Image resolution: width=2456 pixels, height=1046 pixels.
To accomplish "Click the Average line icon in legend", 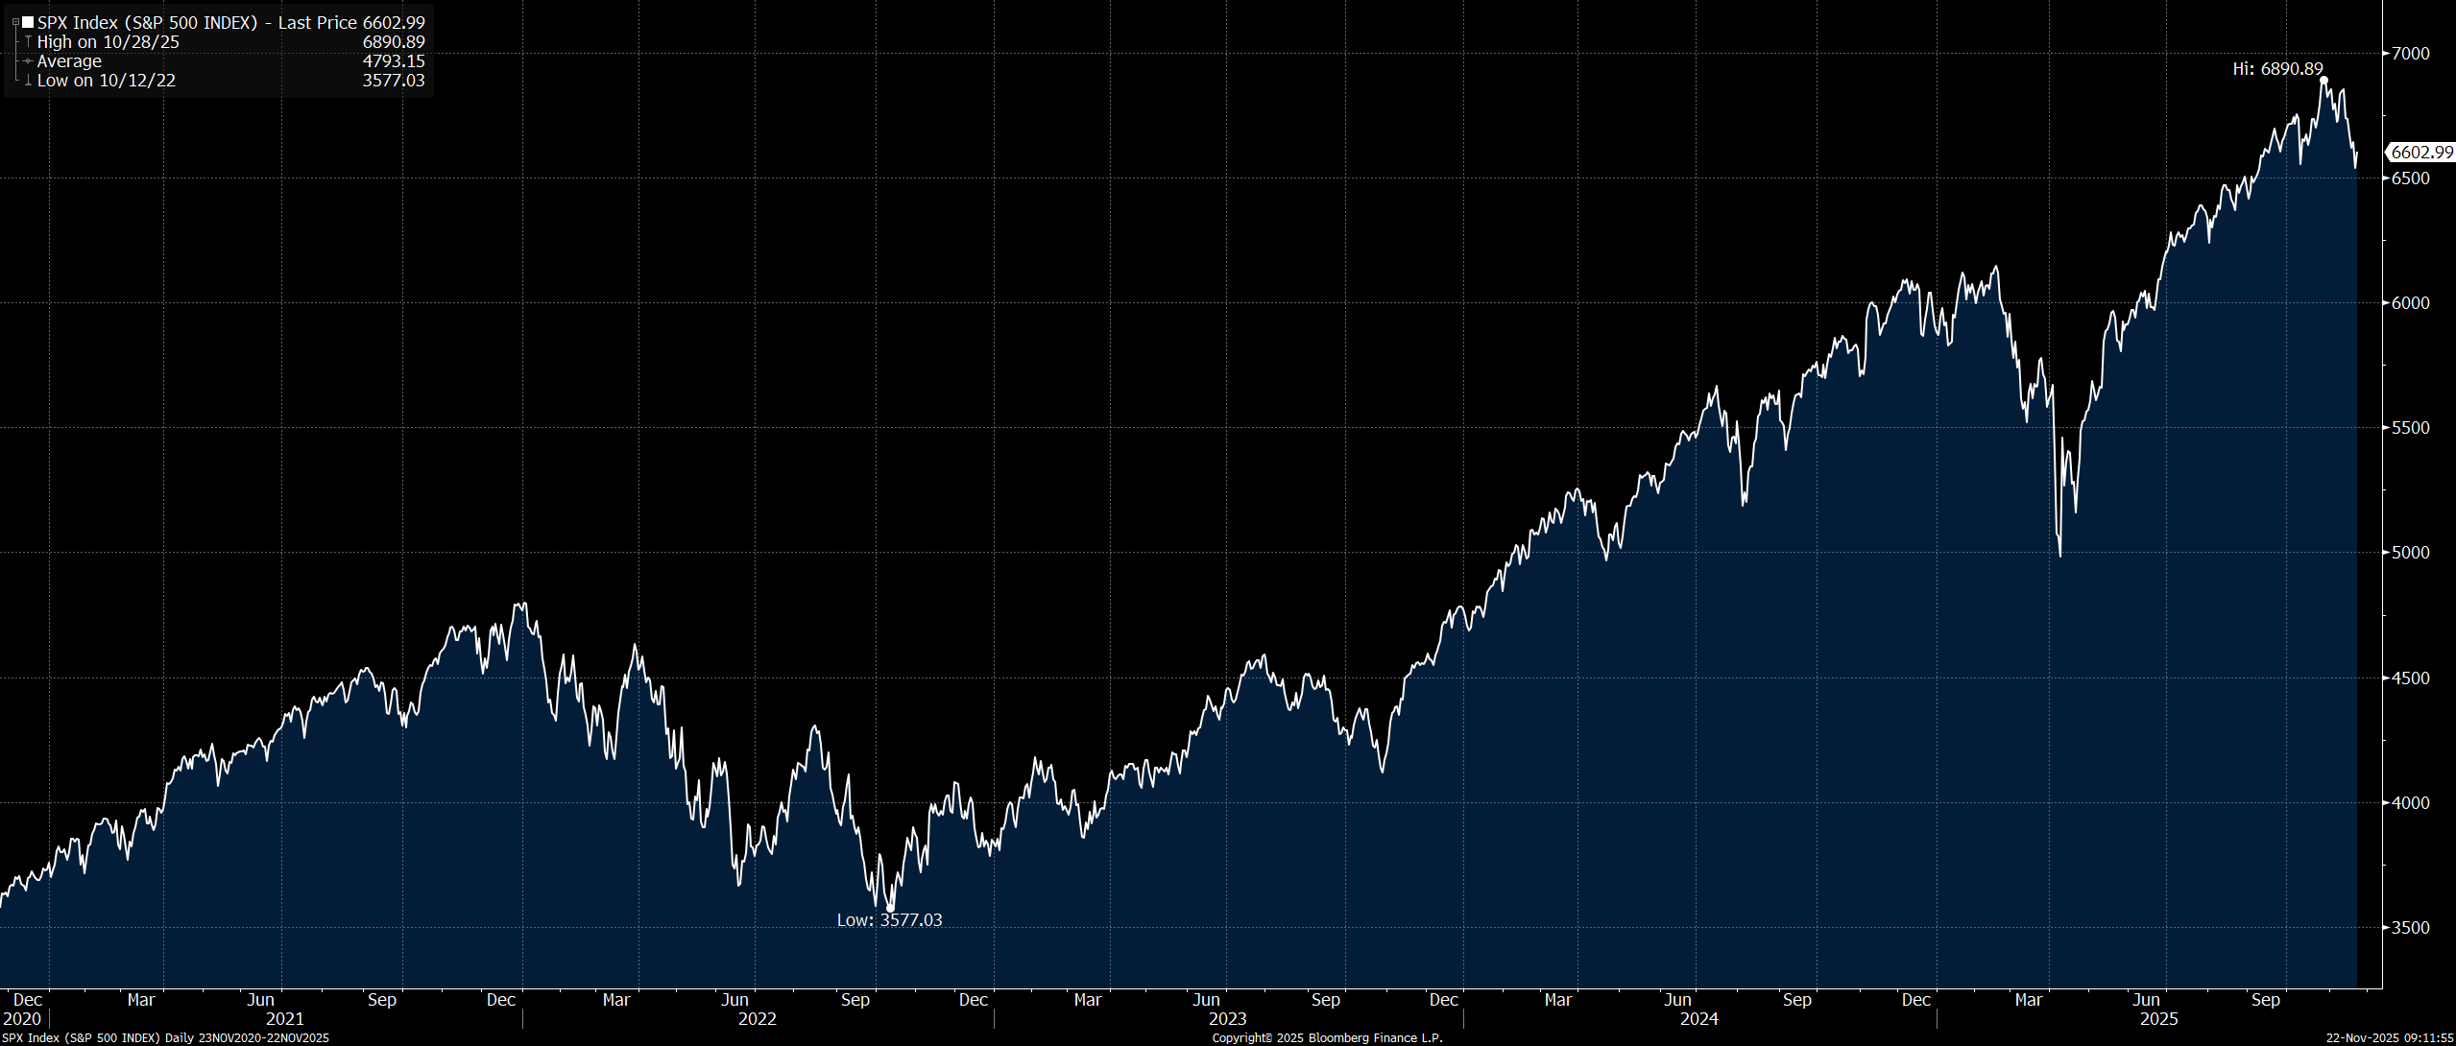I will [28, 61].
